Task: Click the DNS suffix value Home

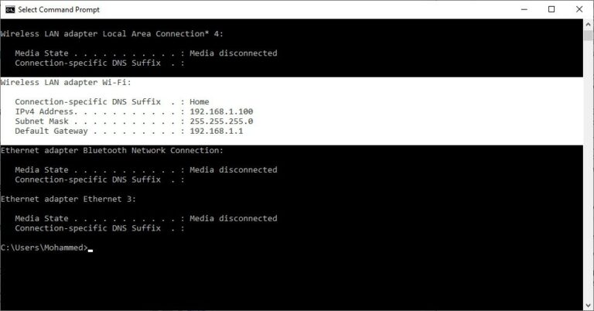Action: tap(200, 101)
